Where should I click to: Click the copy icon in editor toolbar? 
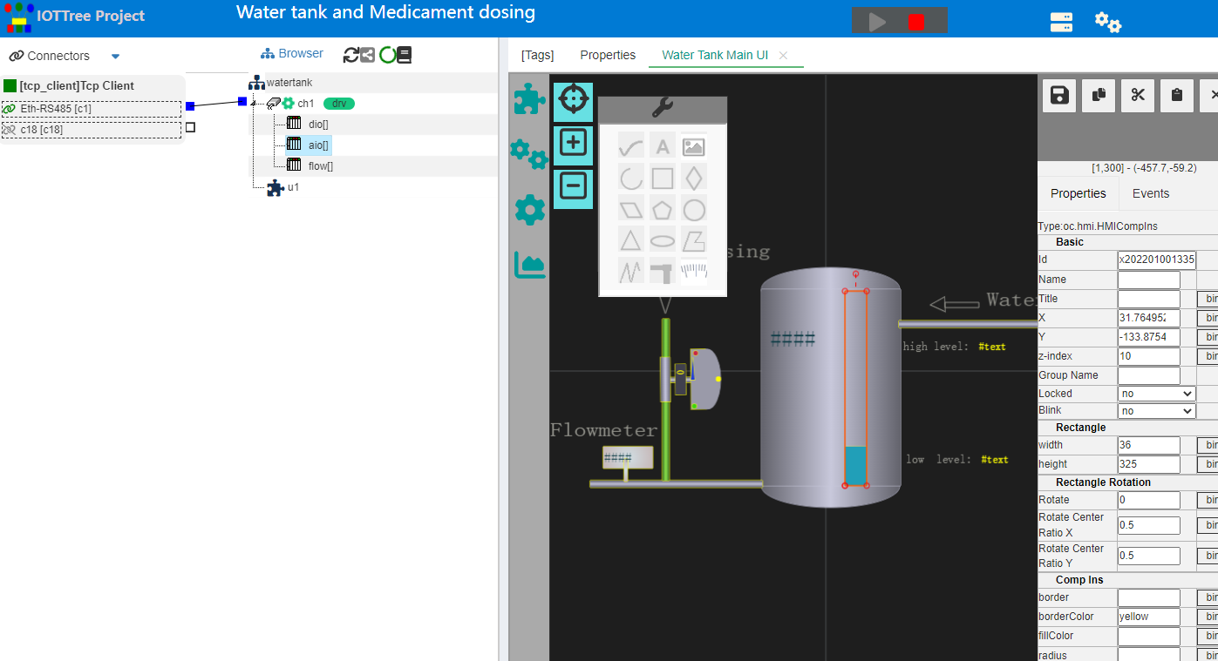[x=1099, y=95]
